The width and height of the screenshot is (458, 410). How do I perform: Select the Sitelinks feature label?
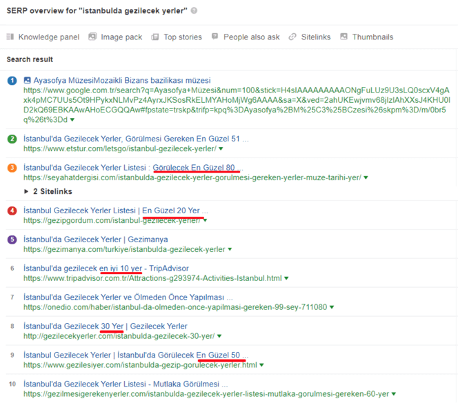click(316, 37)
